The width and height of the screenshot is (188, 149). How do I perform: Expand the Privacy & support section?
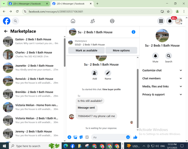(162, 94)
